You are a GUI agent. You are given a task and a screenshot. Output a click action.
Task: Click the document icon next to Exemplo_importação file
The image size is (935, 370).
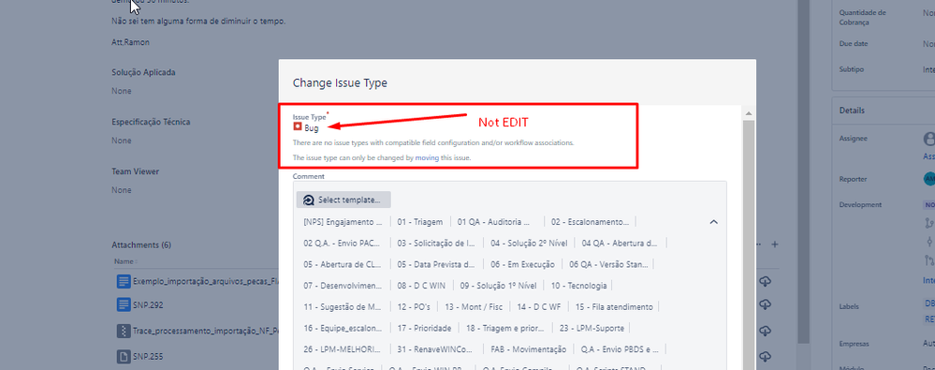(123, 281)
